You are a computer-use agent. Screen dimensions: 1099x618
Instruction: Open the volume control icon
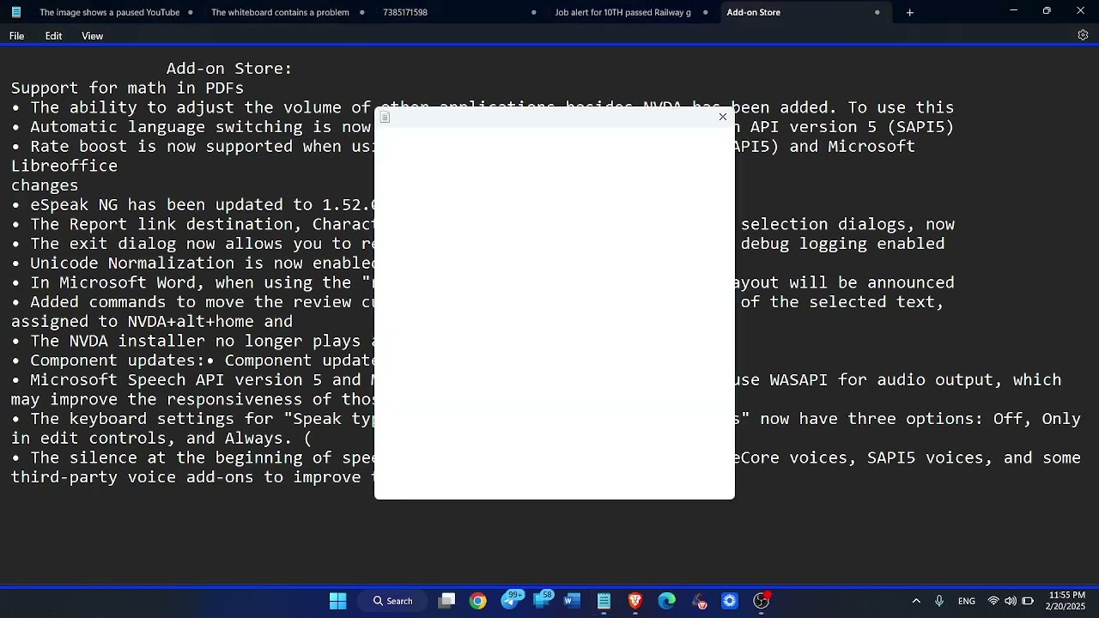click(x=1011, y=601)
